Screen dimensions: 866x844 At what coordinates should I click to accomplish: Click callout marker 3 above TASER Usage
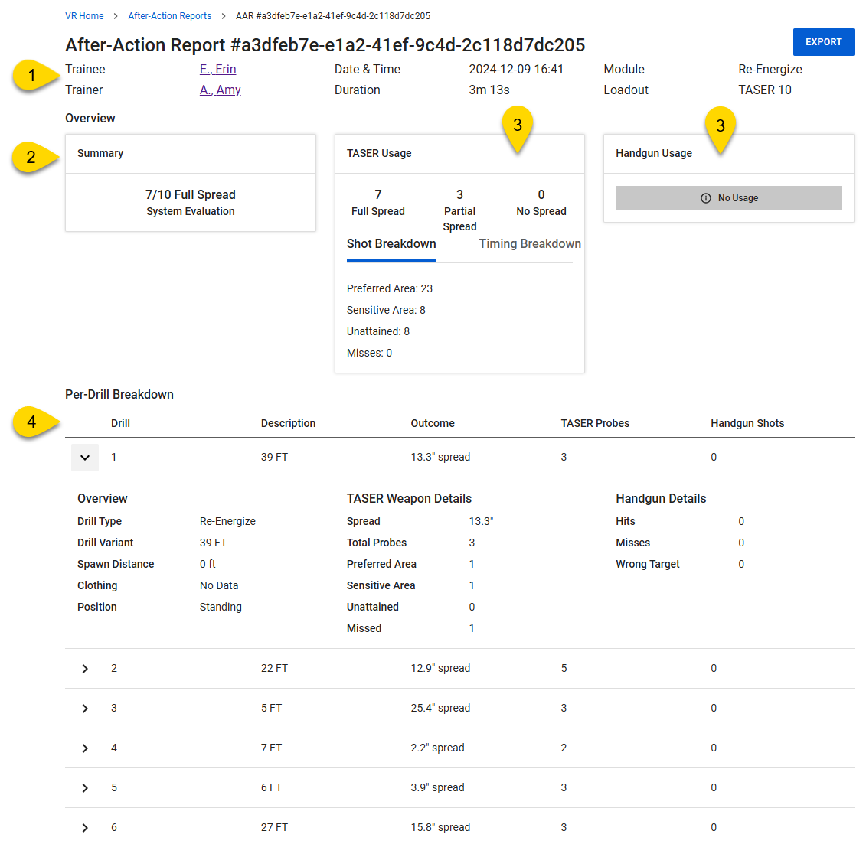pyautogui.click(x=518, y=125)
